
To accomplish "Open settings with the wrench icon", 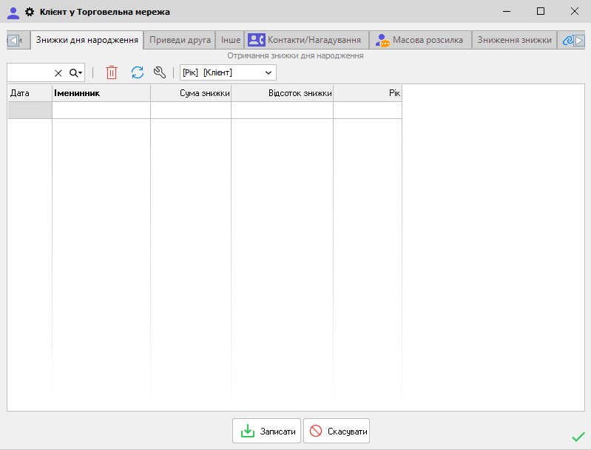I will 159,72.
